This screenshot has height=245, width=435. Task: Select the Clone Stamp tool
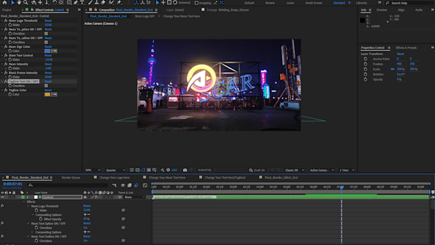tap(97, 3)
